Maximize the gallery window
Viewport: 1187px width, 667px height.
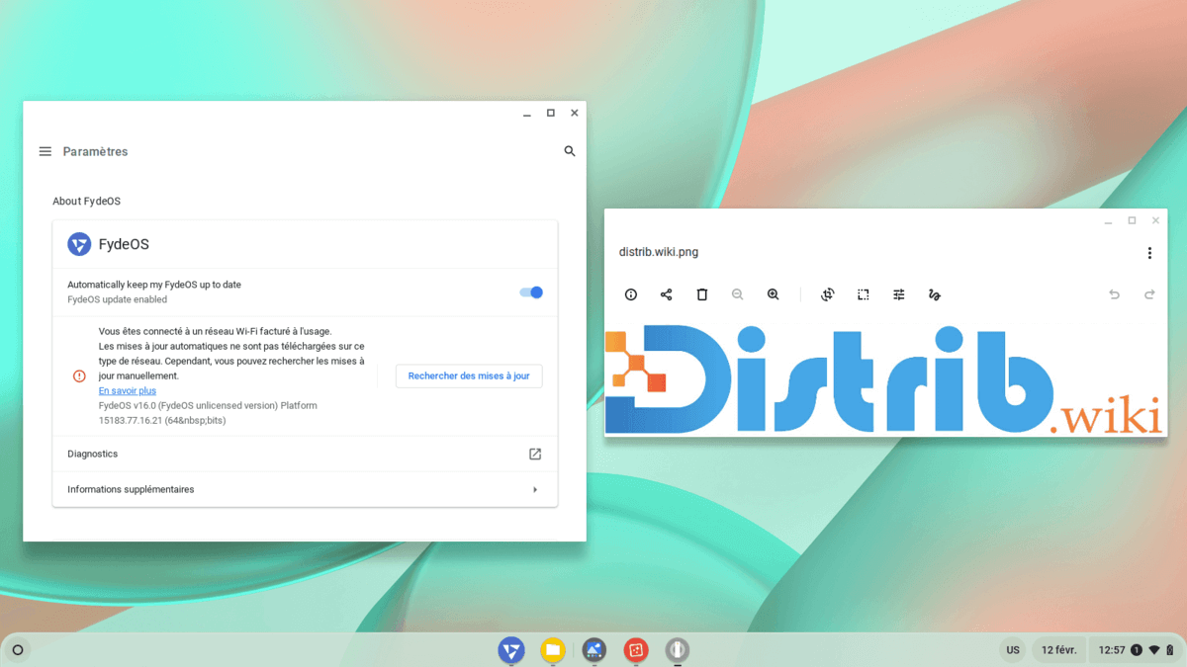(x=1132, y=221)
